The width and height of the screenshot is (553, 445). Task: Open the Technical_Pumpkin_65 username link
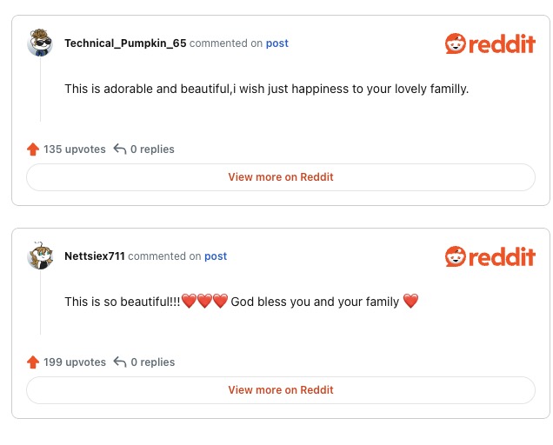coord(125,43)
